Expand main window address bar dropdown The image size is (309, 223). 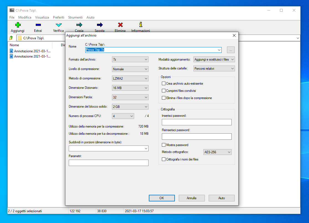point(298,38)
